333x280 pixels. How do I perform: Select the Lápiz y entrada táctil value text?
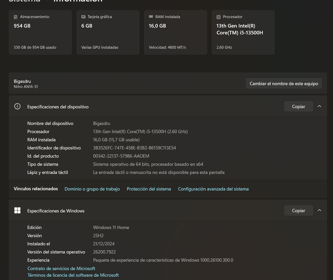(159, 172)
